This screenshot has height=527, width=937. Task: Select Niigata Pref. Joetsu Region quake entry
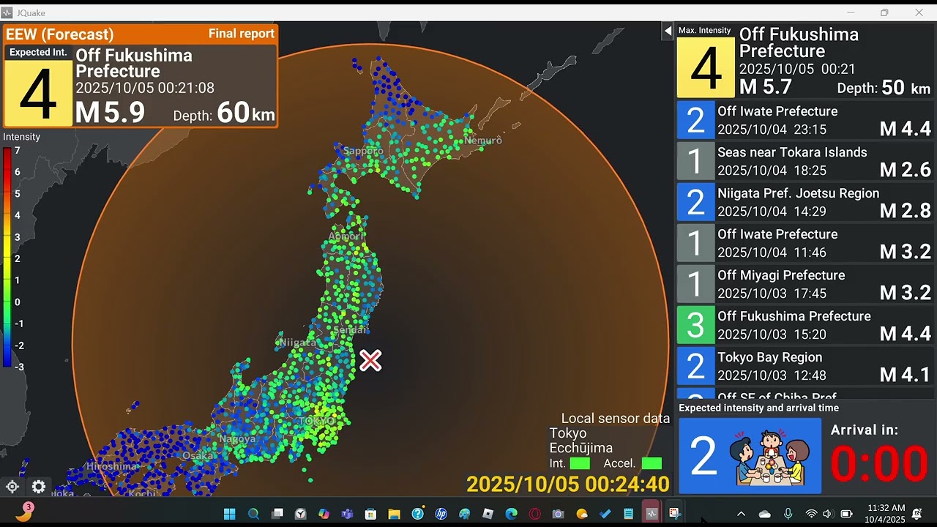tap(805, 202)
